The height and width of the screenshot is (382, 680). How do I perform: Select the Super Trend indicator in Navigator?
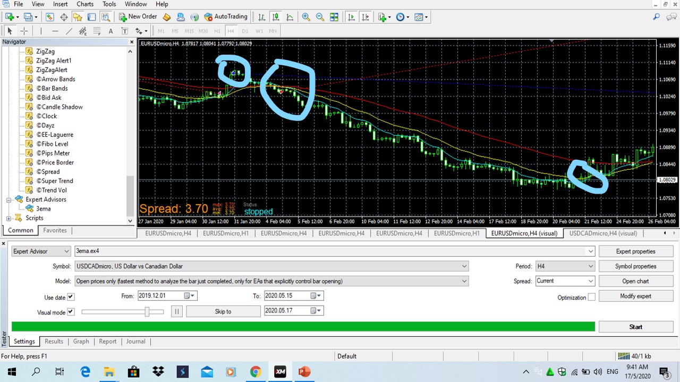[x=55, y=181]
